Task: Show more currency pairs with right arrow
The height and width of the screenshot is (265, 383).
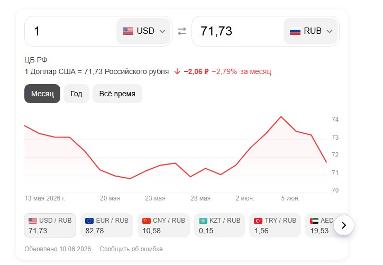Action: (x=344, y=225)
